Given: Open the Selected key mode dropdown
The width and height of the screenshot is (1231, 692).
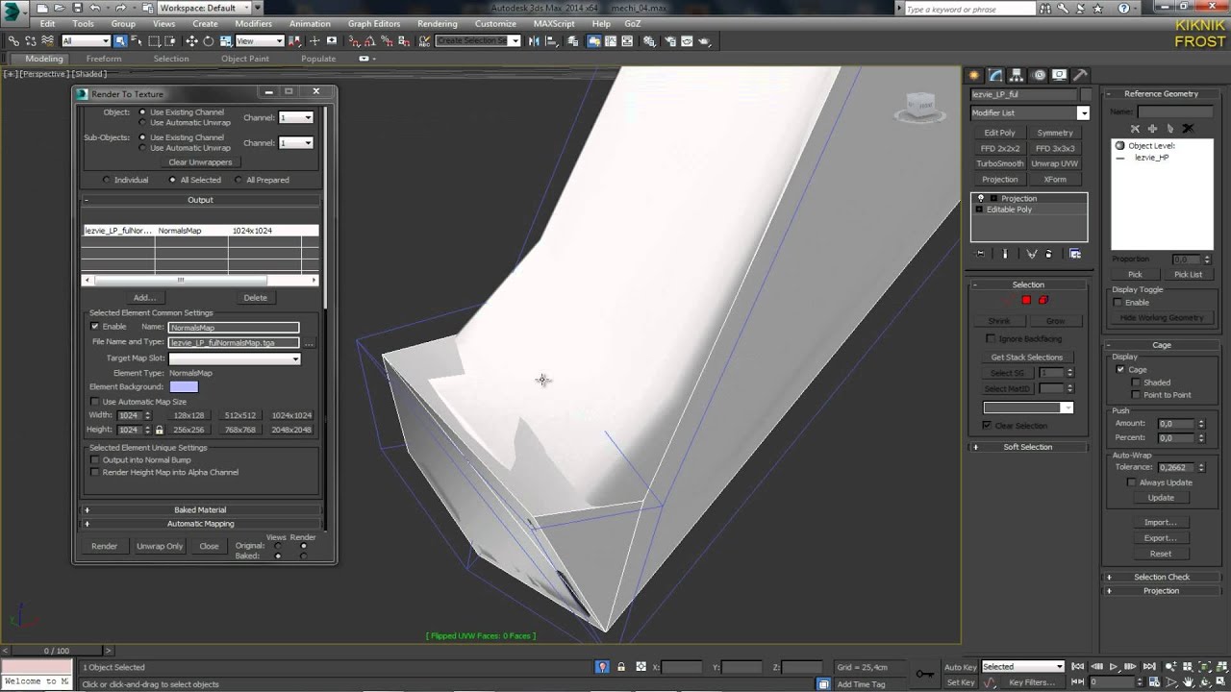Looking at the screenshot, I should [1022, 667].
